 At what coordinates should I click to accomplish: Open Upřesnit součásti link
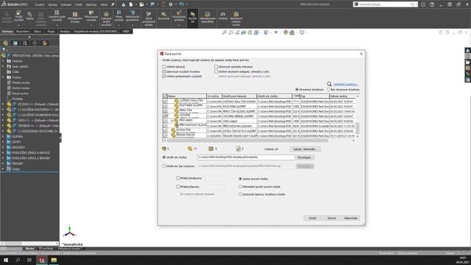point(345,84)
